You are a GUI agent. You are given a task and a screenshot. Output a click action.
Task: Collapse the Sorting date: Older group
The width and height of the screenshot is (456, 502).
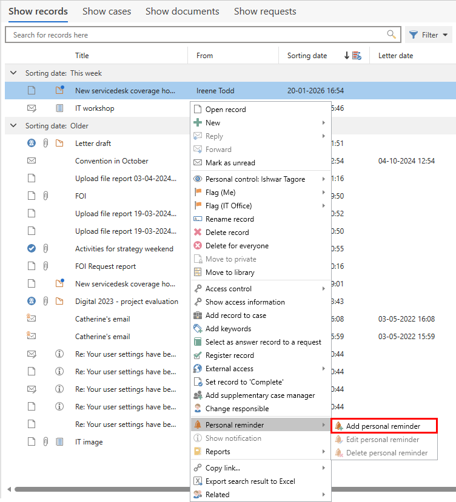pos(13,125)
